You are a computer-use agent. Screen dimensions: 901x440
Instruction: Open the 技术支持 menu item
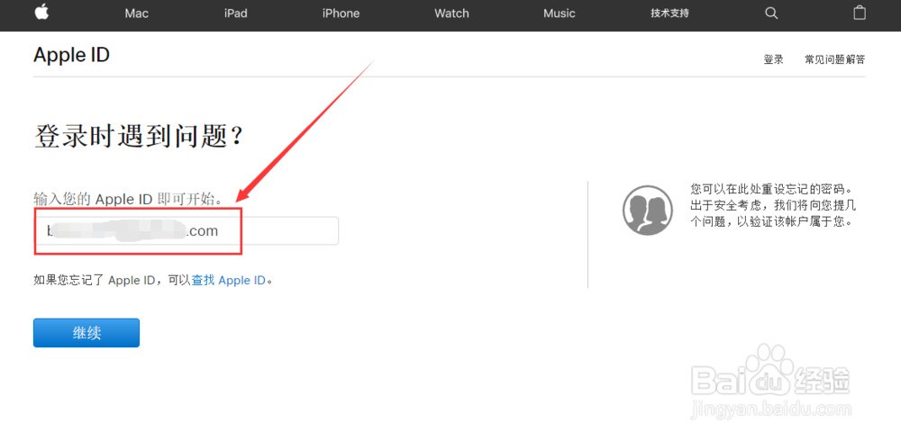(669, 13)
